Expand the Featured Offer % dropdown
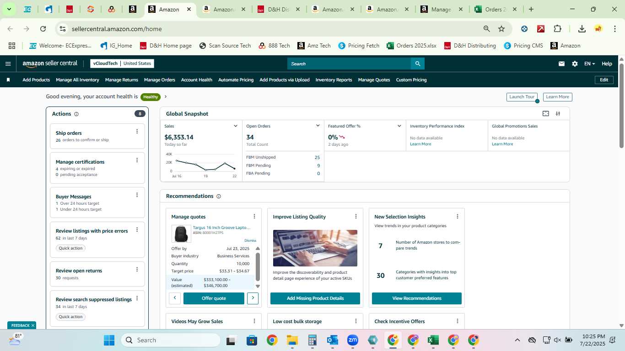The width and height of the screenshot is (625, 351). [x=399, y=126]
